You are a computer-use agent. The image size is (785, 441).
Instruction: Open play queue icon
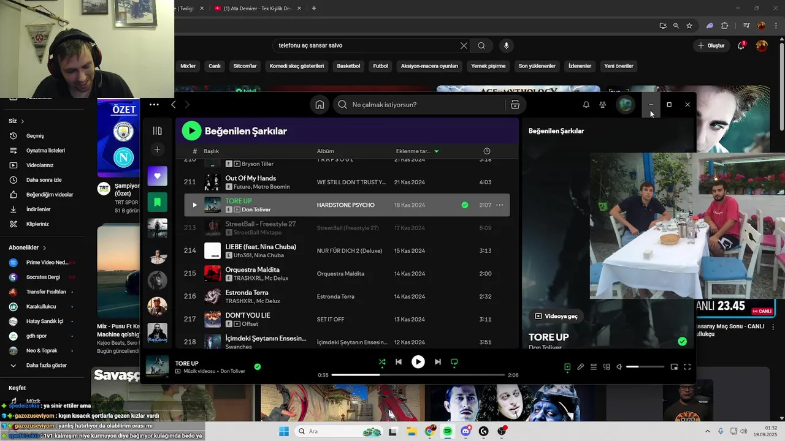[x=594, y=367]
